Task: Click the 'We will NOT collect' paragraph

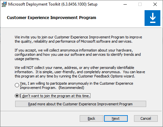Action: (x=80, y=72)
